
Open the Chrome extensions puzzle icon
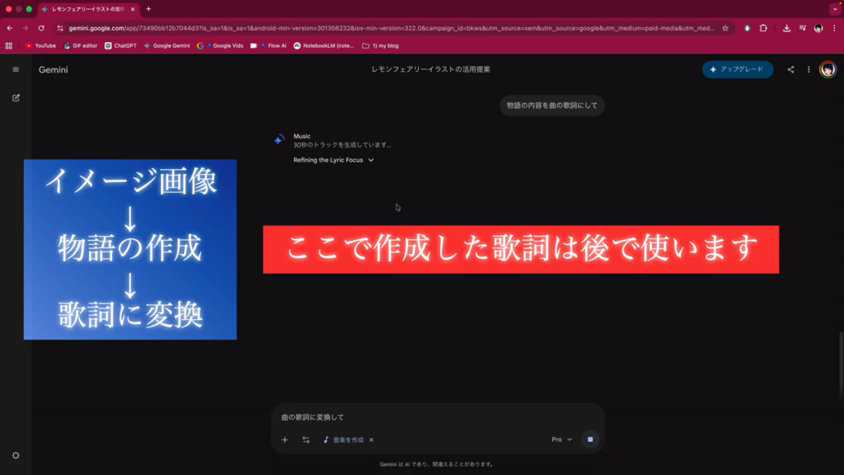click(x=763, y=28)
